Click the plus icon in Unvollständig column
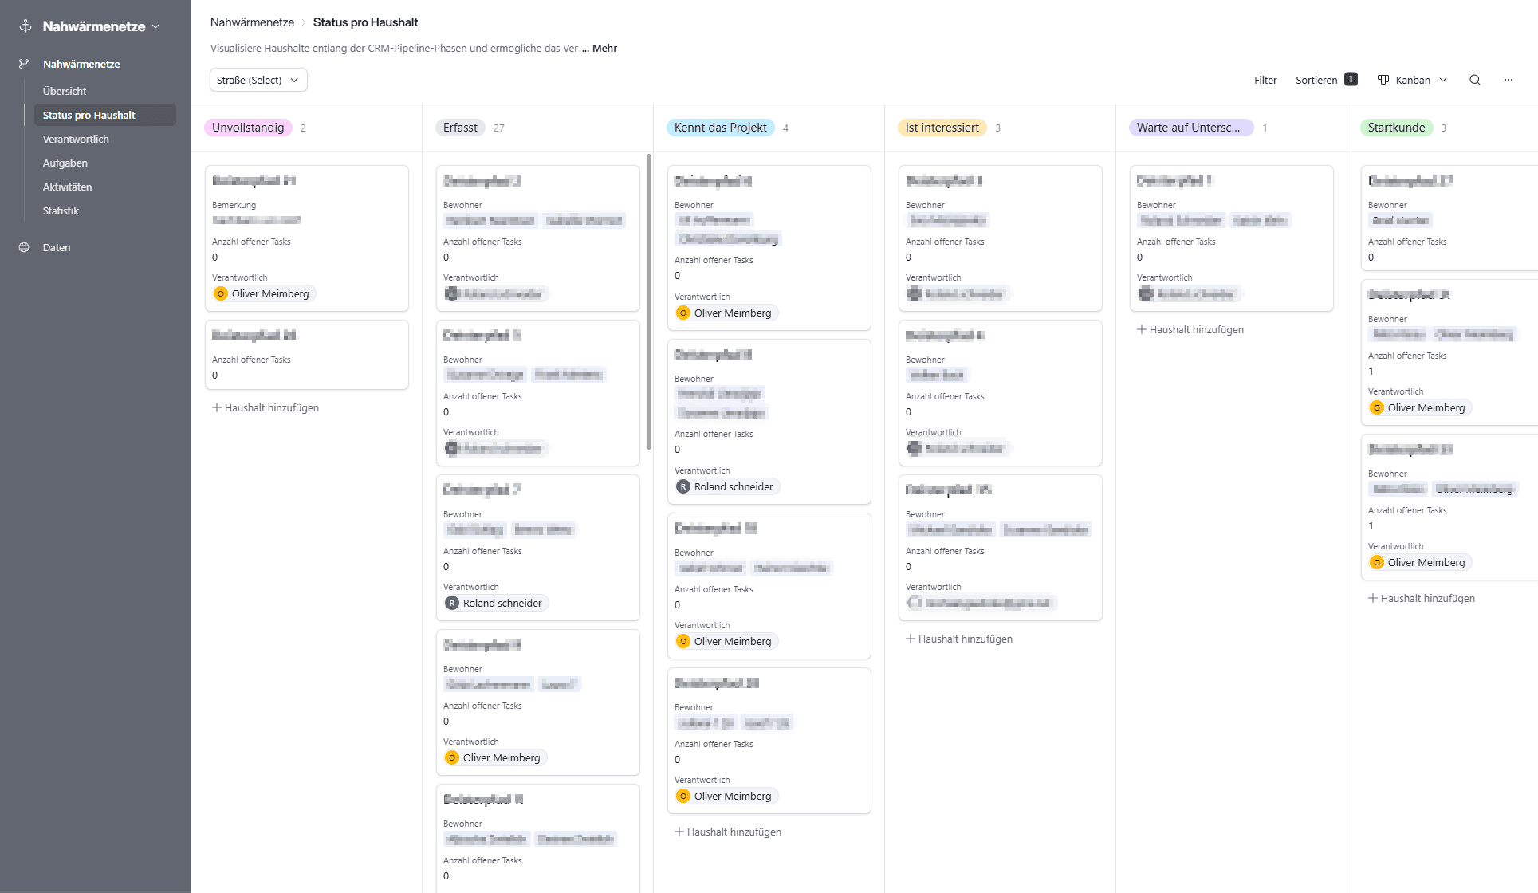Screen dimensions: 1538x893 click(216, 407)
